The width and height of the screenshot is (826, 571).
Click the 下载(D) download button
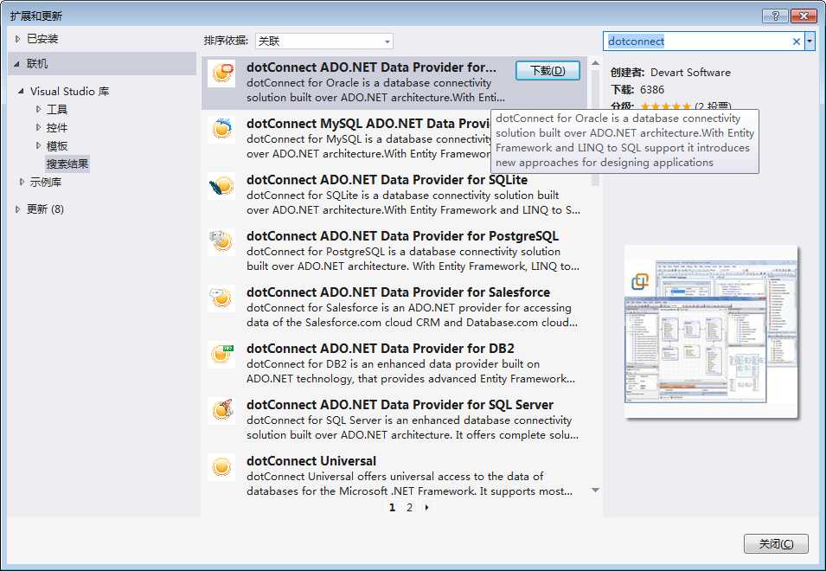pos(547,71)
